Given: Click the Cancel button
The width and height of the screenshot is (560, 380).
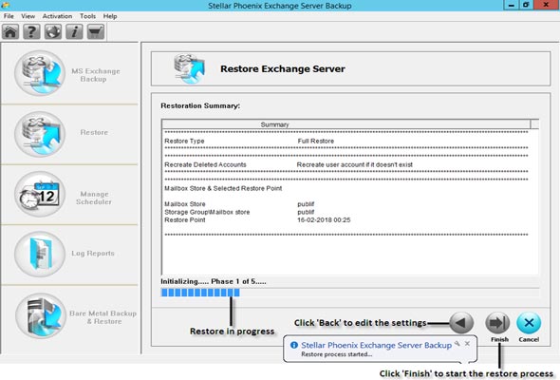Looking at the screenshot, I should [x=529, y=323].
